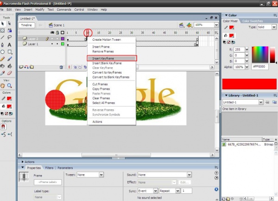Viewport: 278px width, 201px height.
Task: Choose Actions in context menu
Action: (x=112, y=122)
